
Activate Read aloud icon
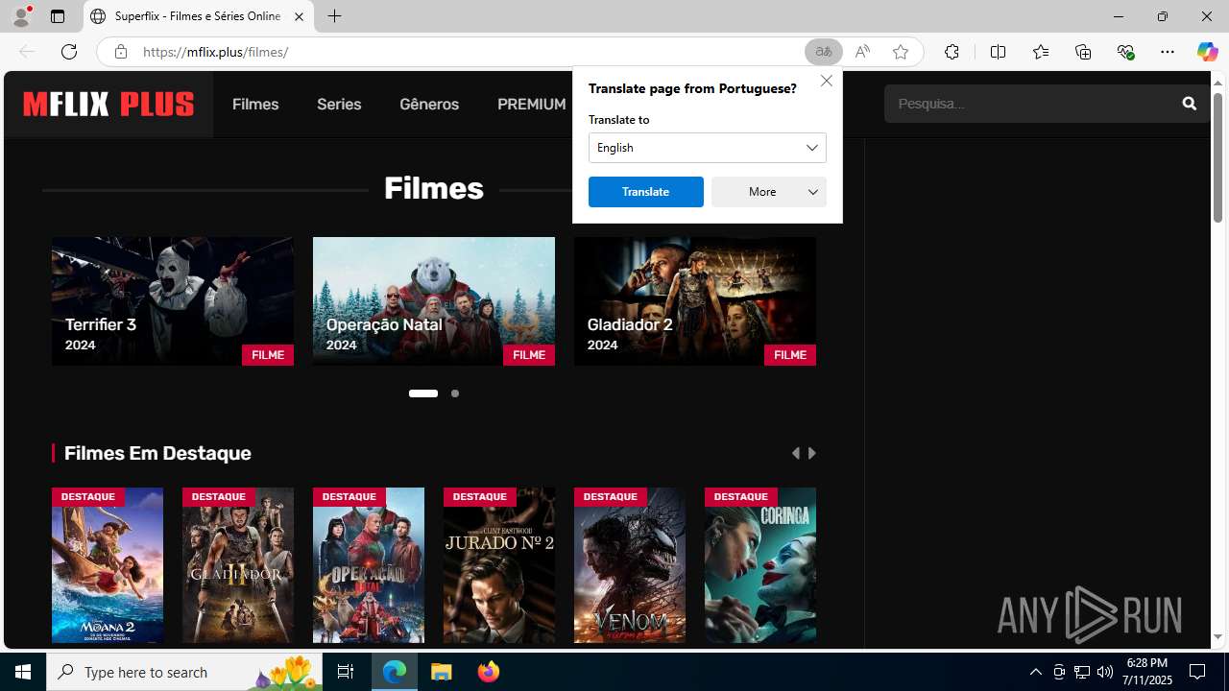tap(862, 52)
